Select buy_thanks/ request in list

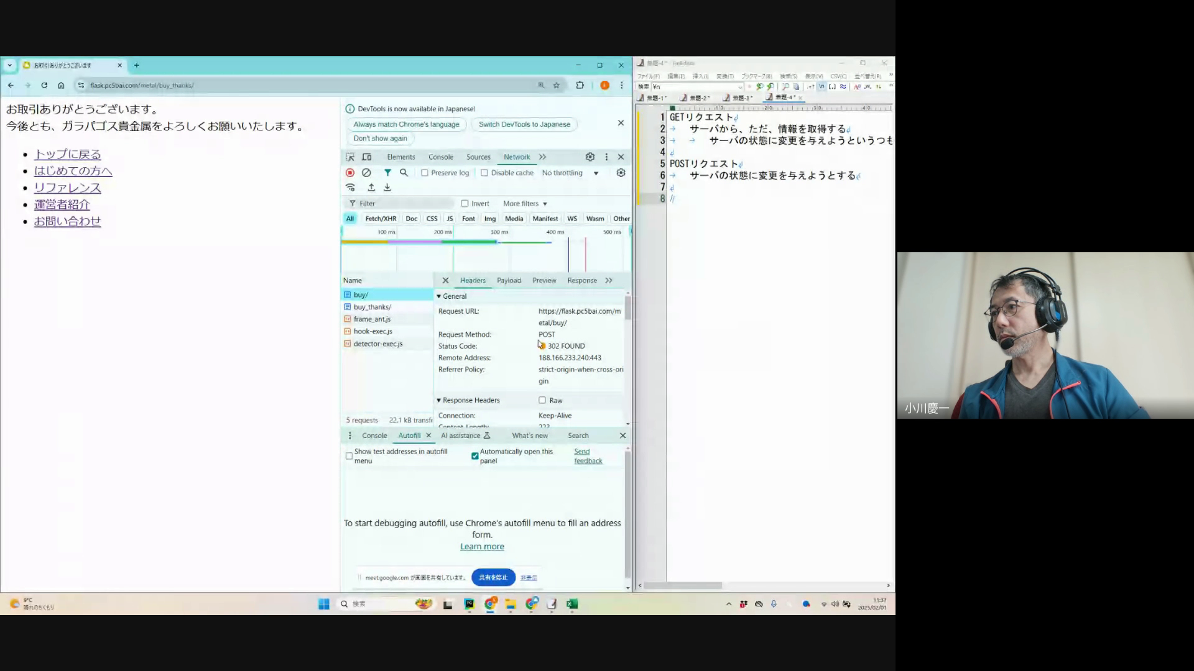pyautogui.click(x=372, y=307)
